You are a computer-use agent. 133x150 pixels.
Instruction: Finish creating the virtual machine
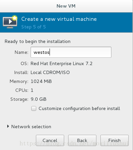114,140
